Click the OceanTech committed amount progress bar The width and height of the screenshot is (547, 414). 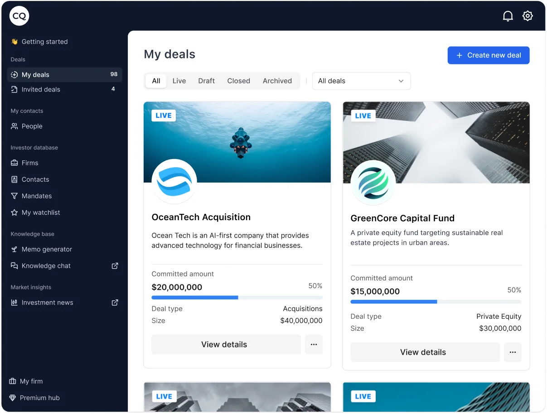(237, 298)
